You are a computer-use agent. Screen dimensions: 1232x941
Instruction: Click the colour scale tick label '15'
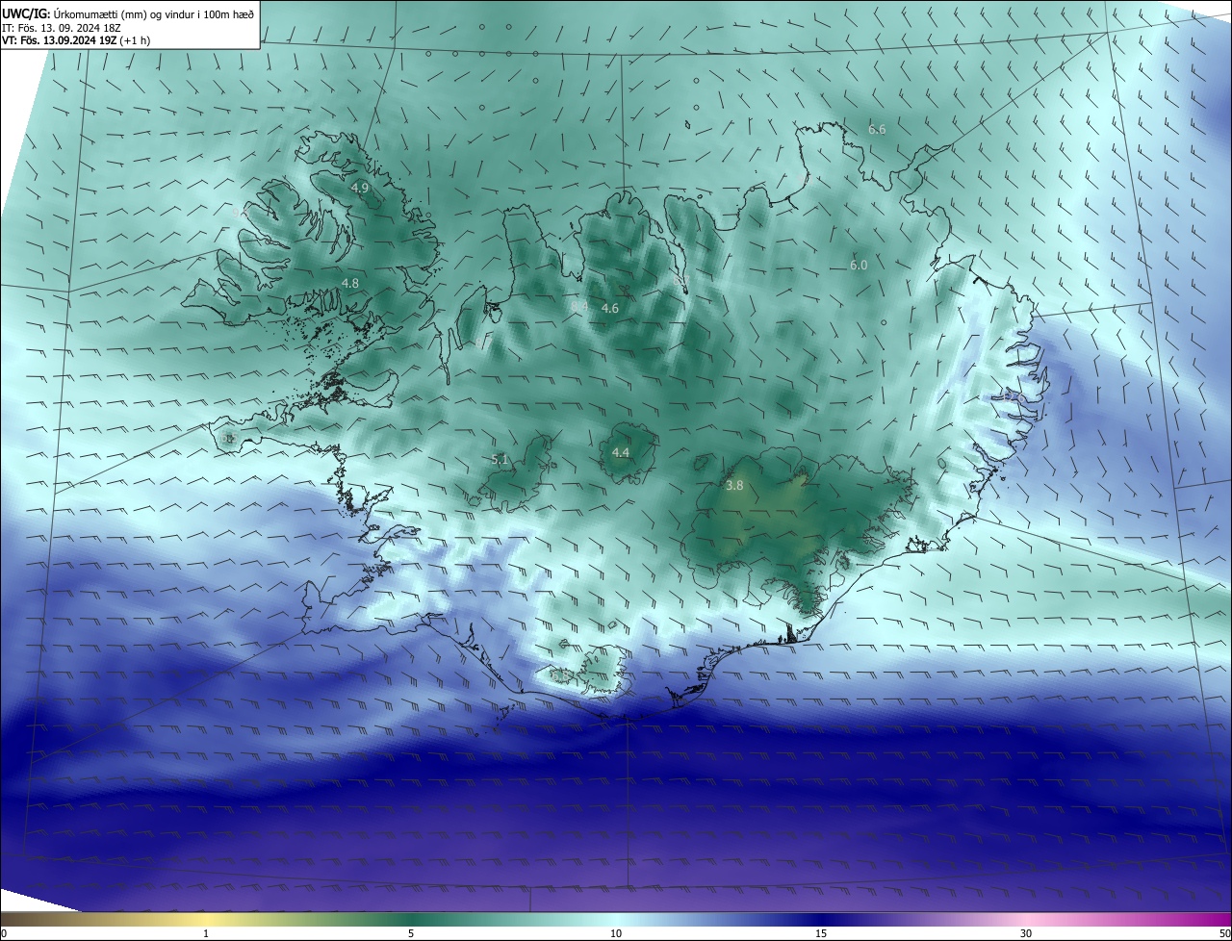point(821,933)
